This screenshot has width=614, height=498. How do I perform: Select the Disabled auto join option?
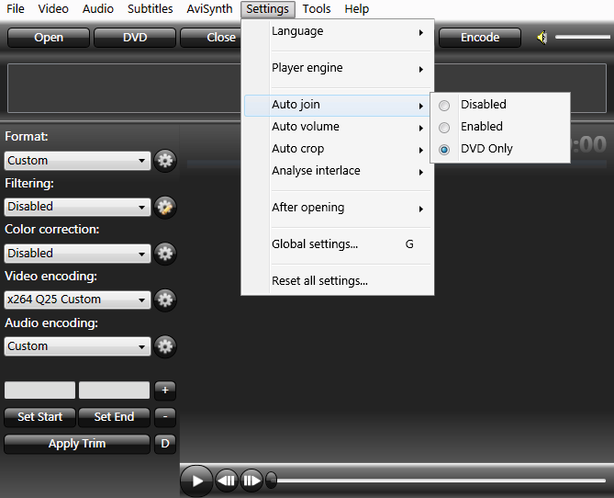click(483, 105)
